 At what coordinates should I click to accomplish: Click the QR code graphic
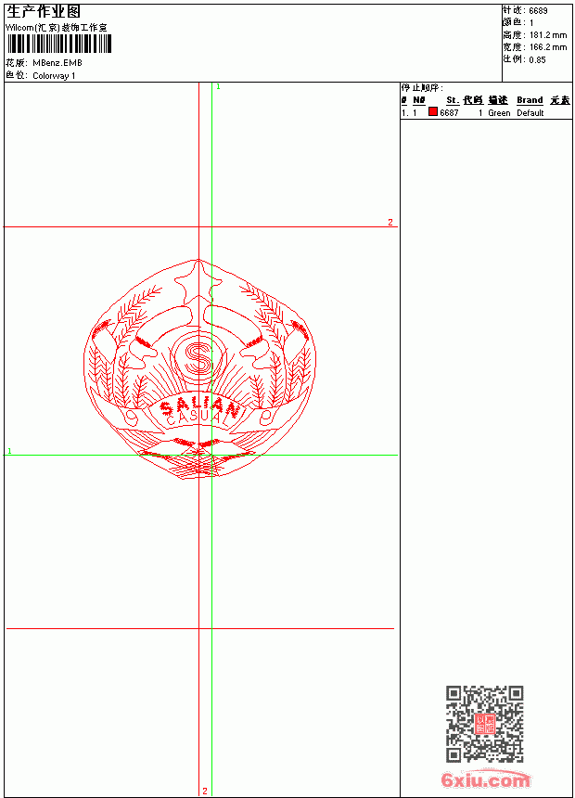(484, 723)
